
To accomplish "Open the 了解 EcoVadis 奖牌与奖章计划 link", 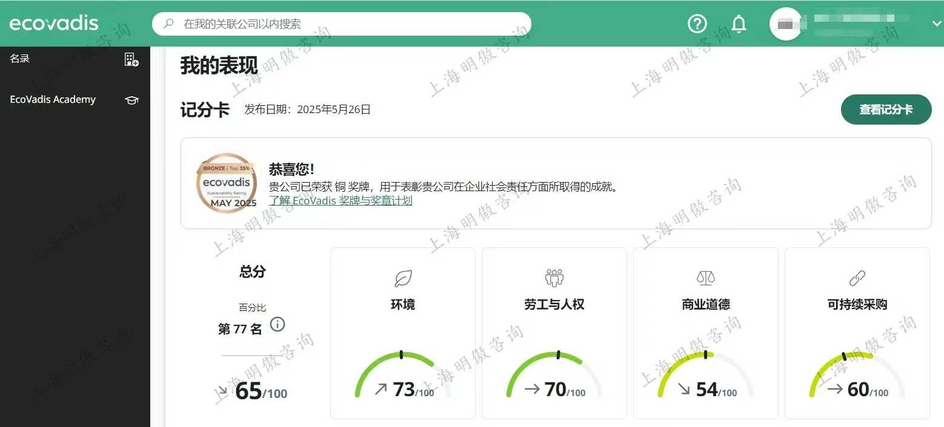I will pos(341,201).
